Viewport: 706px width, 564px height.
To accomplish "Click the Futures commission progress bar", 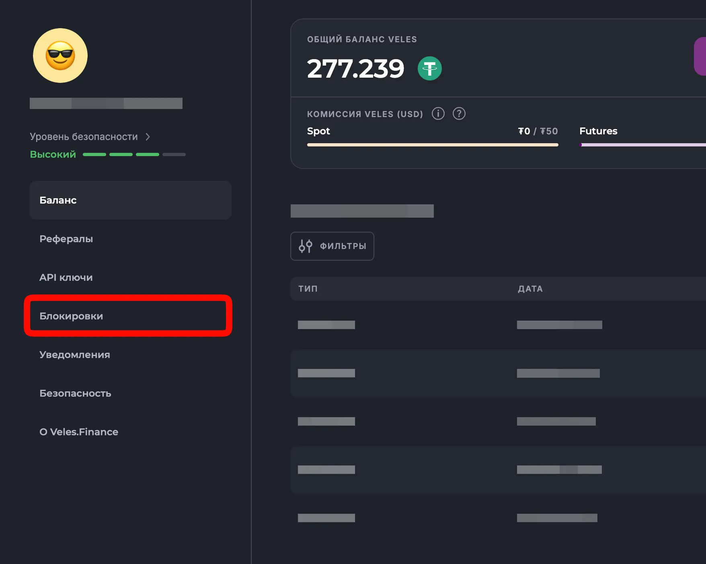I will pyautogui.click(x=642, y=145).
